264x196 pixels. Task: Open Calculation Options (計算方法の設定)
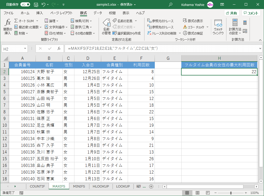(235, 27)
